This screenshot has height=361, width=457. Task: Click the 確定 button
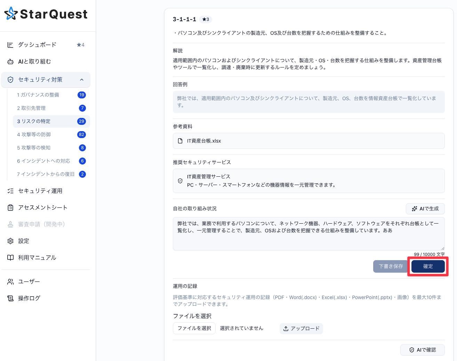(x=428, y=266)
